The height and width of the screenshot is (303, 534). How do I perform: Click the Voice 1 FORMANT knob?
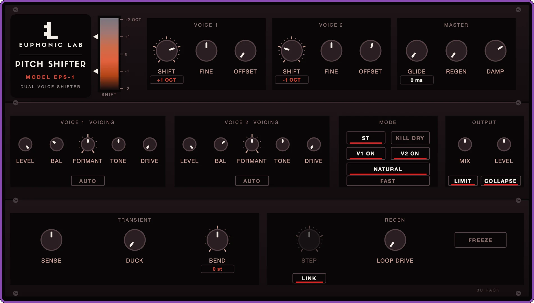[x=88, y=144]
